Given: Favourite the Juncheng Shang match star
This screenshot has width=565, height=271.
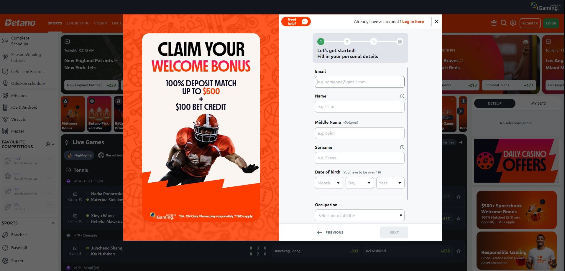Looking at the screenshot, I should (458, 251).
